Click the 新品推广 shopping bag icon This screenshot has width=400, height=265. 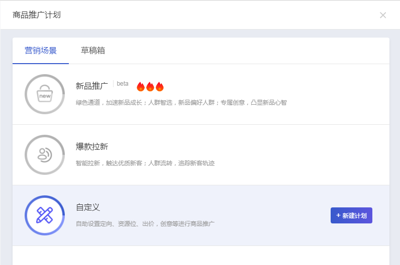pos(45,94)
